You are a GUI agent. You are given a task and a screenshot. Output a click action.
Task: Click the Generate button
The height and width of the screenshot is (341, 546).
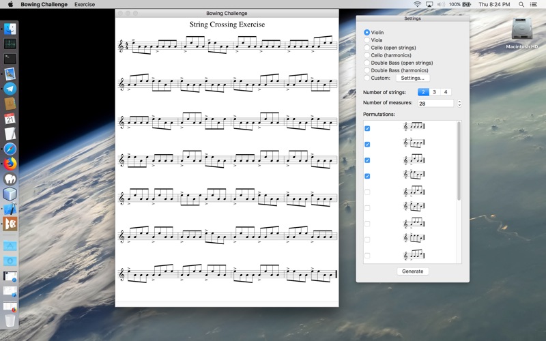point(413,271)
